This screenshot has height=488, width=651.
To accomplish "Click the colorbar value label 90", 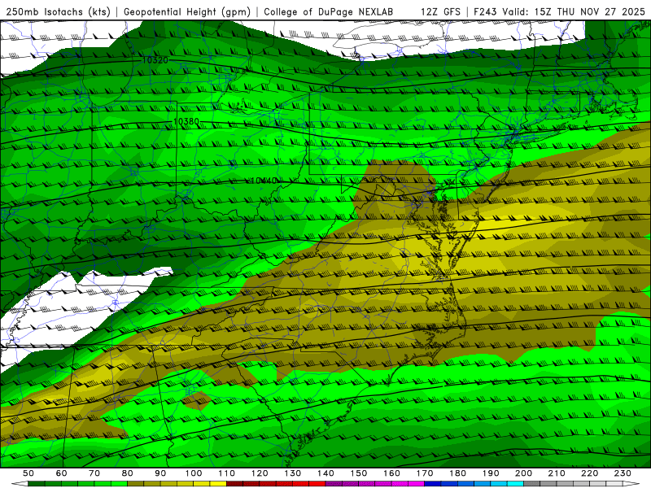I will coord(160,473).
